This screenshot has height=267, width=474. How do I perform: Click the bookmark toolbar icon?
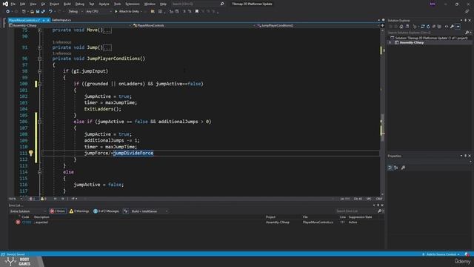197,12
